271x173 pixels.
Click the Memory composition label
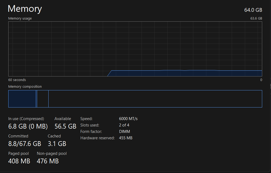coord(25,87)
